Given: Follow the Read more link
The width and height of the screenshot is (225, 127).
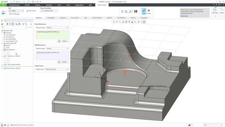Looking at the screenshot, I should click(184, 16).
